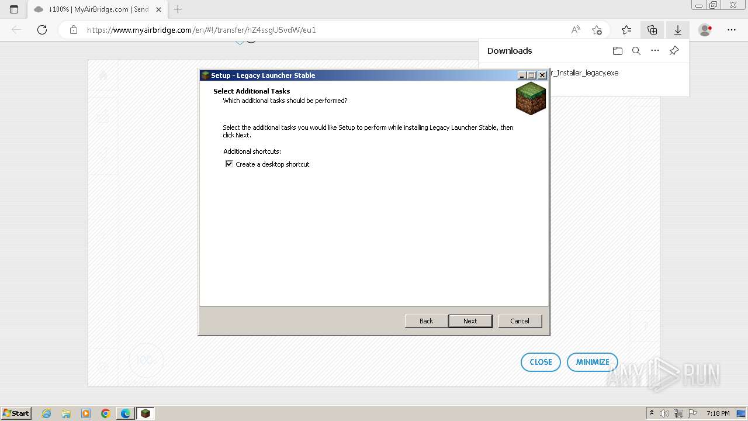The image size is (748, 421).
Task: Open the Edge profile icon
Action: coord(705,30)
